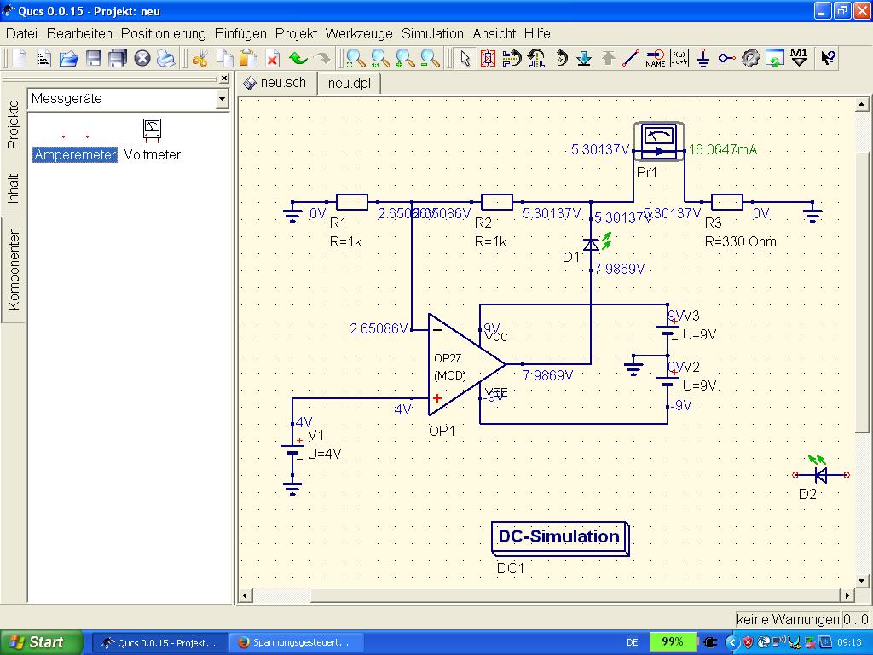Screen dimensions: 873x655
Task: Open the Einfügen menu
Action: pyautogui.click(x=240, y=33)
